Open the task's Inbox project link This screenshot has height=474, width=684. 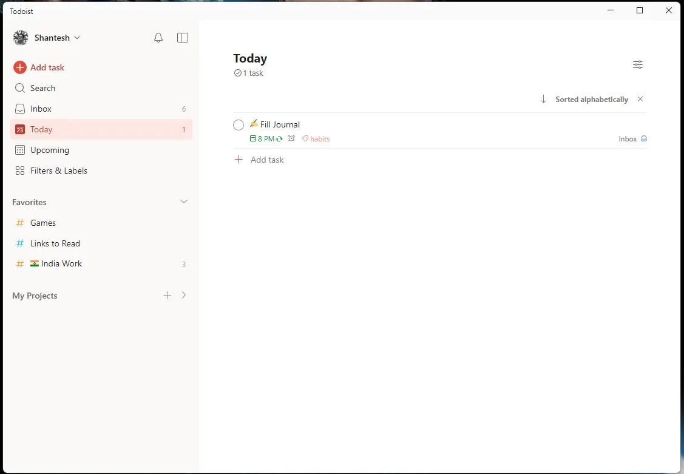pos(633,138)
